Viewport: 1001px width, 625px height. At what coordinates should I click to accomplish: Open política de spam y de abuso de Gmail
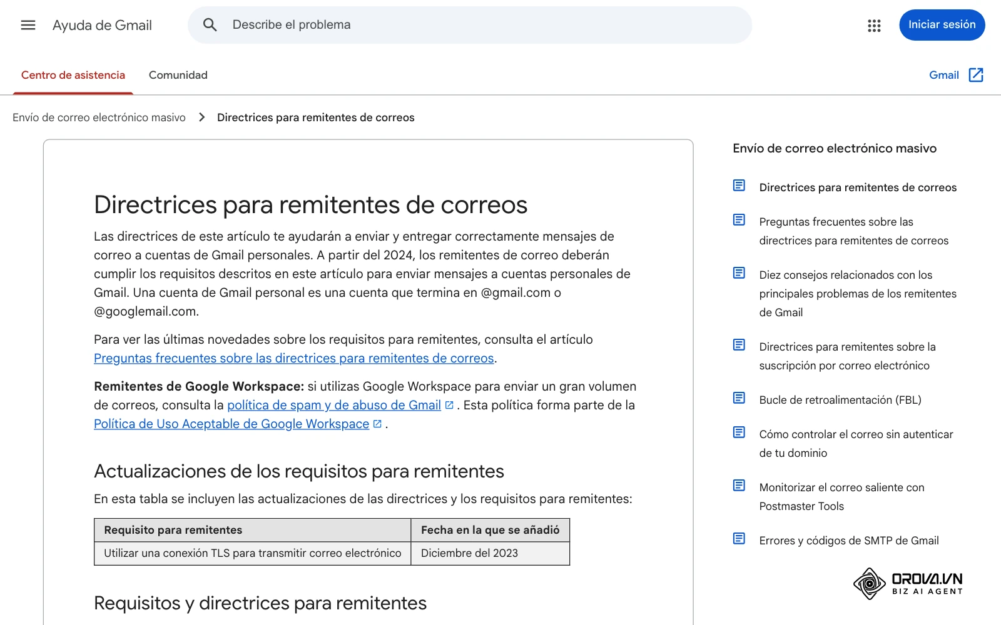tap(334, 405)
